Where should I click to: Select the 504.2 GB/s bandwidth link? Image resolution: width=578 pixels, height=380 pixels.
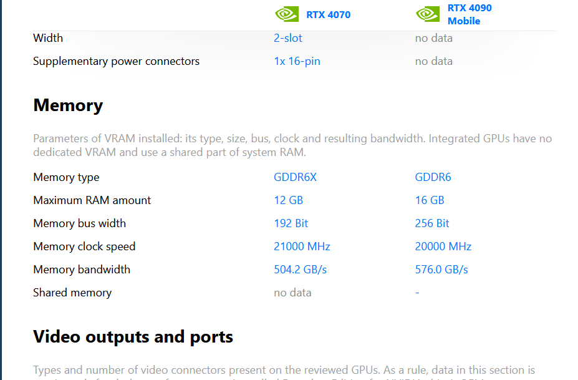tap(300, 270)
